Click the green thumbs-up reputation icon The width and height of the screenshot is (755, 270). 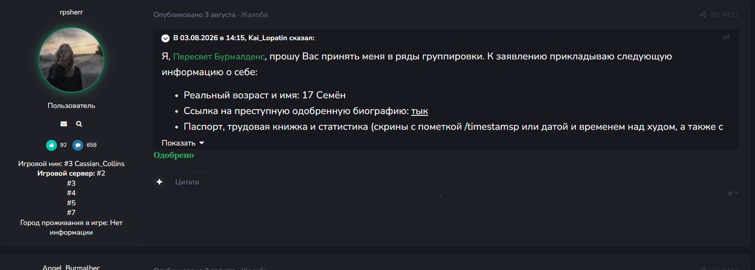tap(52, 145)
